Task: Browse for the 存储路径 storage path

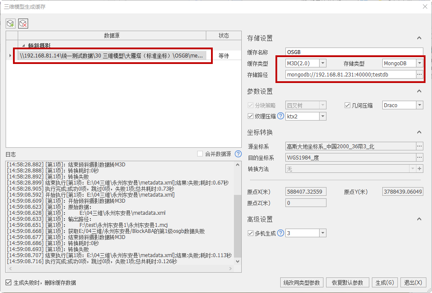Action: (x=419, y=74)
